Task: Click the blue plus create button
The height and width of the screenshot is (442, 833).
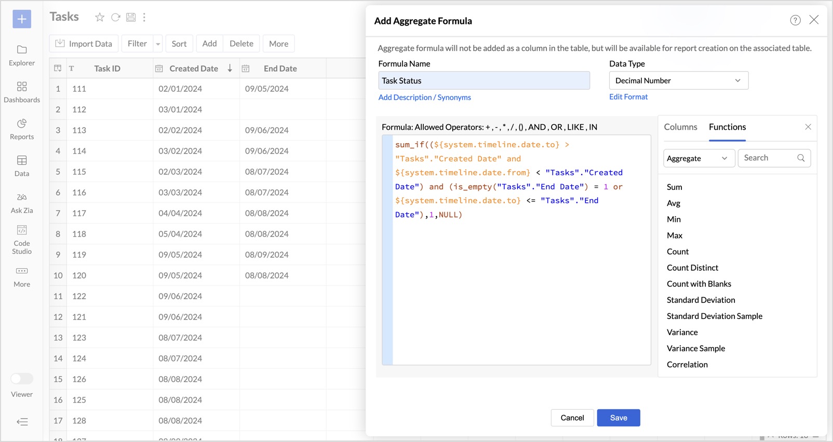Action: (x=22, y=19)
